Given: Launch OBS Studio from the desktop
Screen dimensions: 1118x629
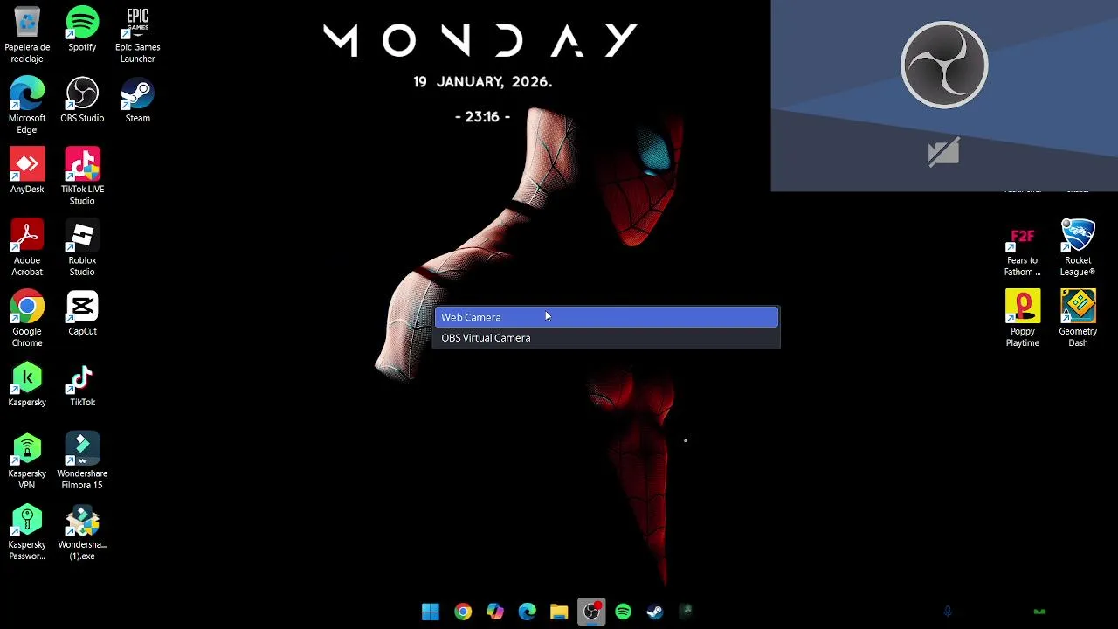Looking at the screenshot, I should [x=82, y=100].
